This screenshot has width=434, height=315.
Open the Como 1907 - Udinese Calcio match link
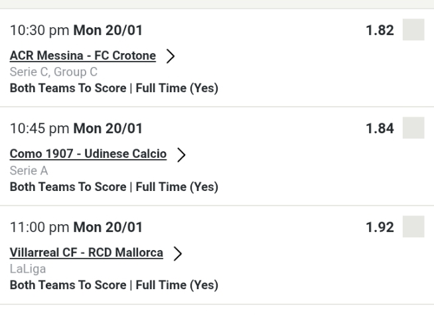tap(88, 154)
